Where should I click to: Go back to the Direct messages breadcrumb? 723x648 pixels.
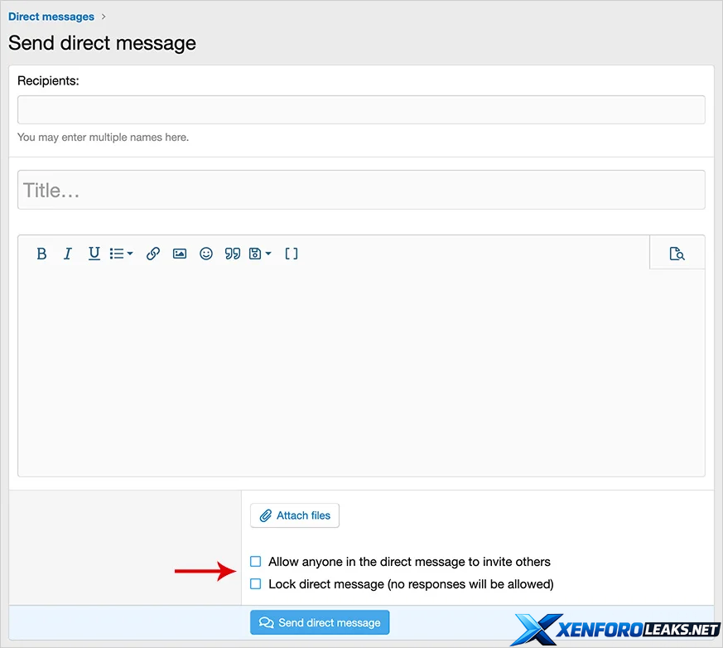[51, 17]
